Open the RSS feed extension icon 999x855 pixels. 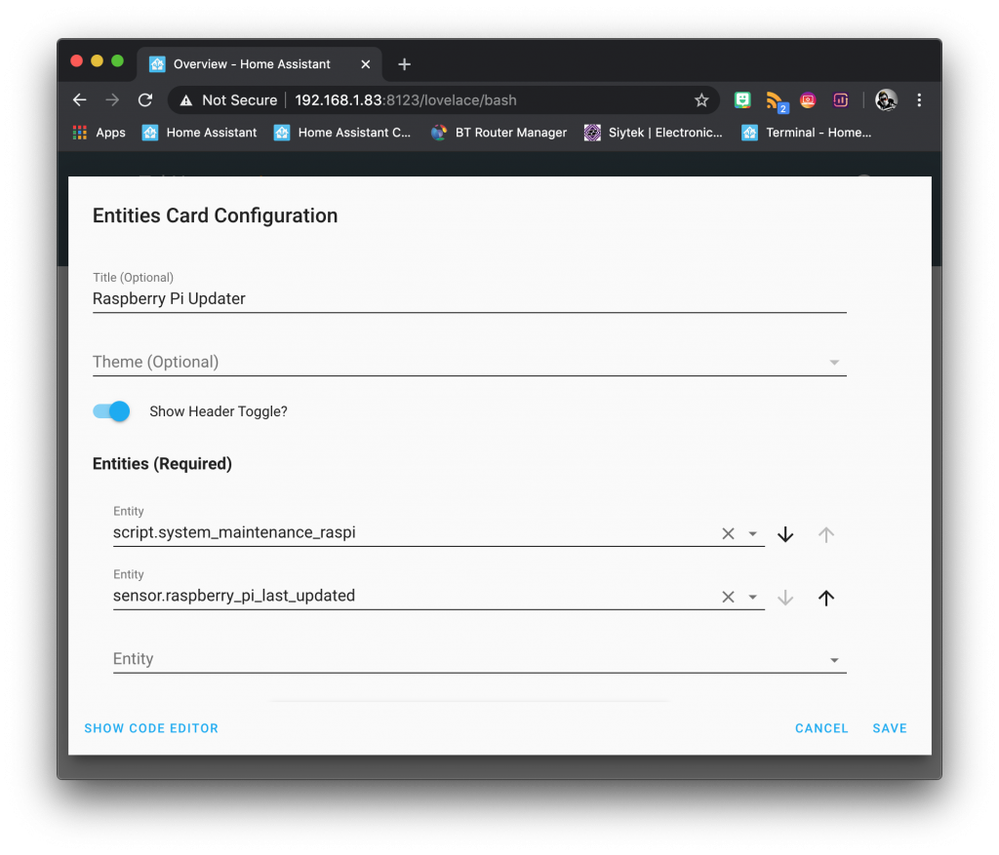(x=776, y=100)
